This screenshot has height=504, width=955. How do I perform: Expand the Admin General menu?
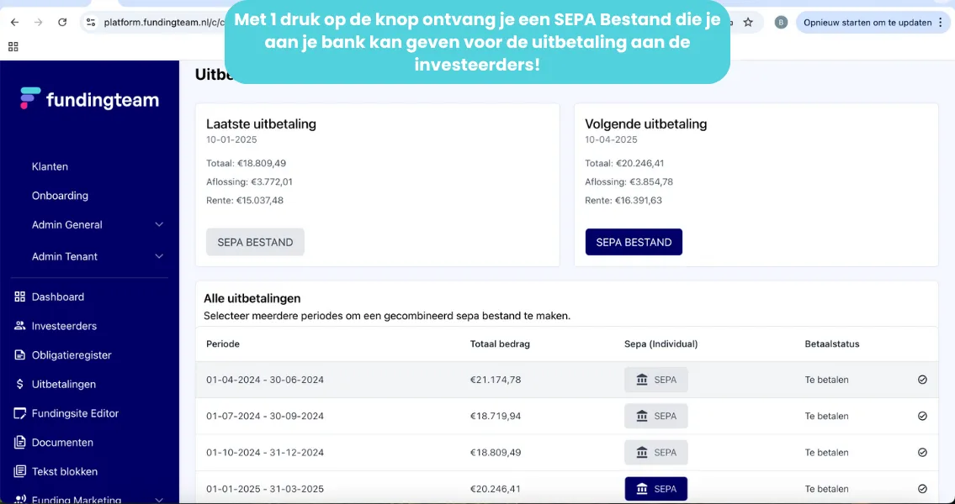pos(159,225)
